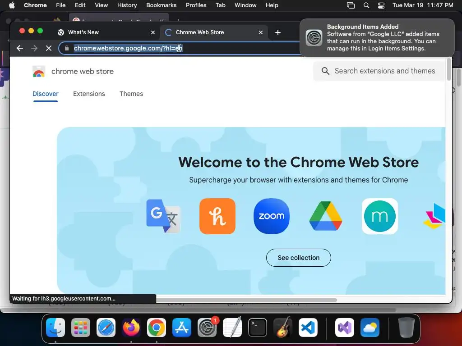The height and width of the screenshot is (346, 462).
Task: Open App Store from the Dock
Action: click(182, 328)
